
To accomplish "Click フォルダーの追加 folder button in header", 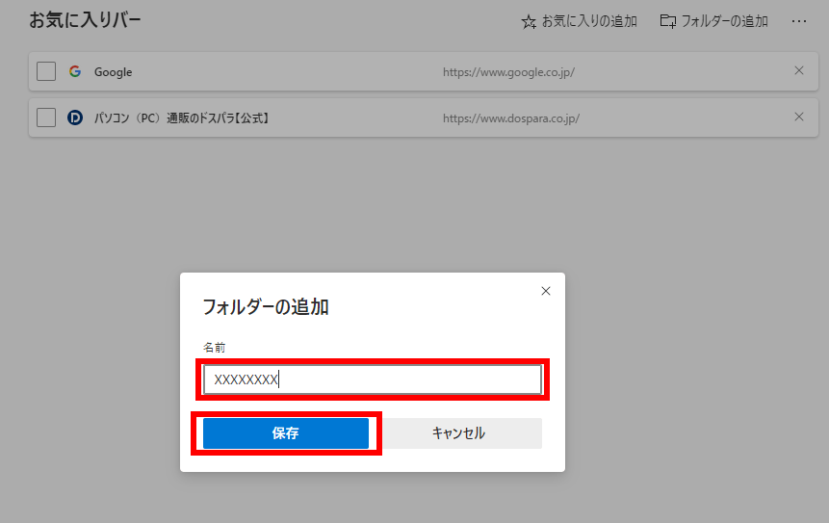I will click(x=713, y=21).
